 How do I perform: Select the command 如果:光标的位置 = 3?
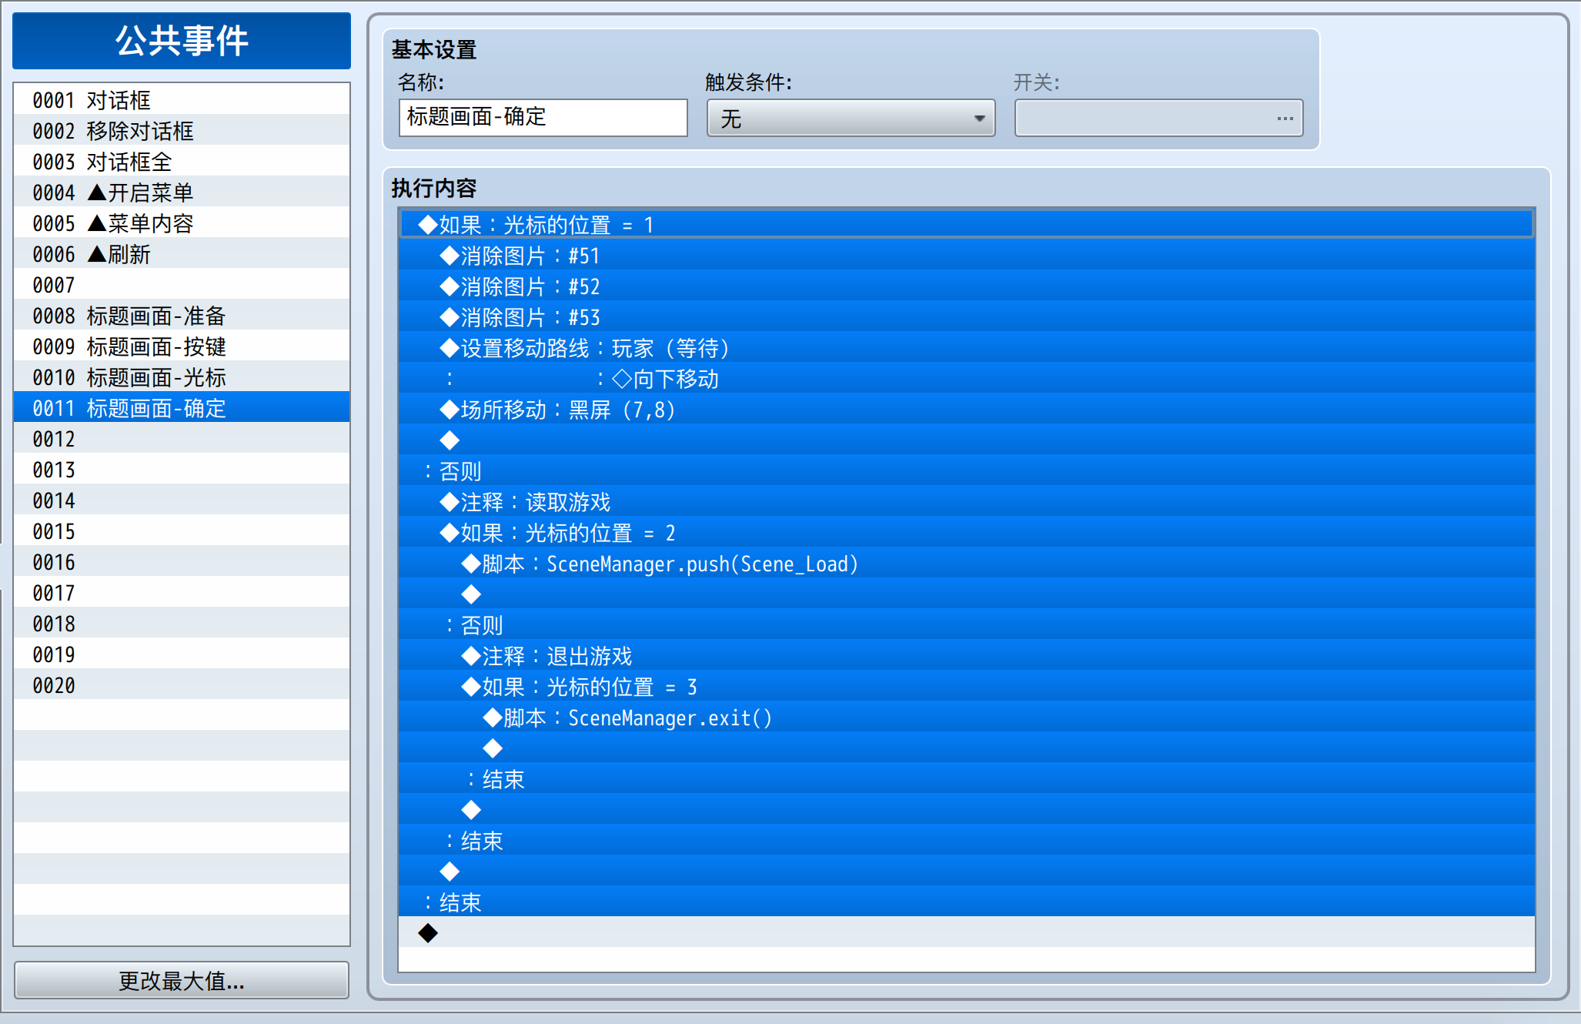[x=967, y=686]
